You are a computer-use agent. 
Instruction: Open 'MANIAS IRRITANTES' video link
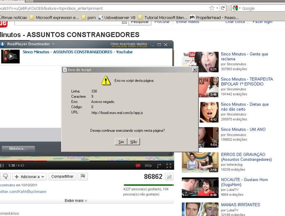click(240, 205)
